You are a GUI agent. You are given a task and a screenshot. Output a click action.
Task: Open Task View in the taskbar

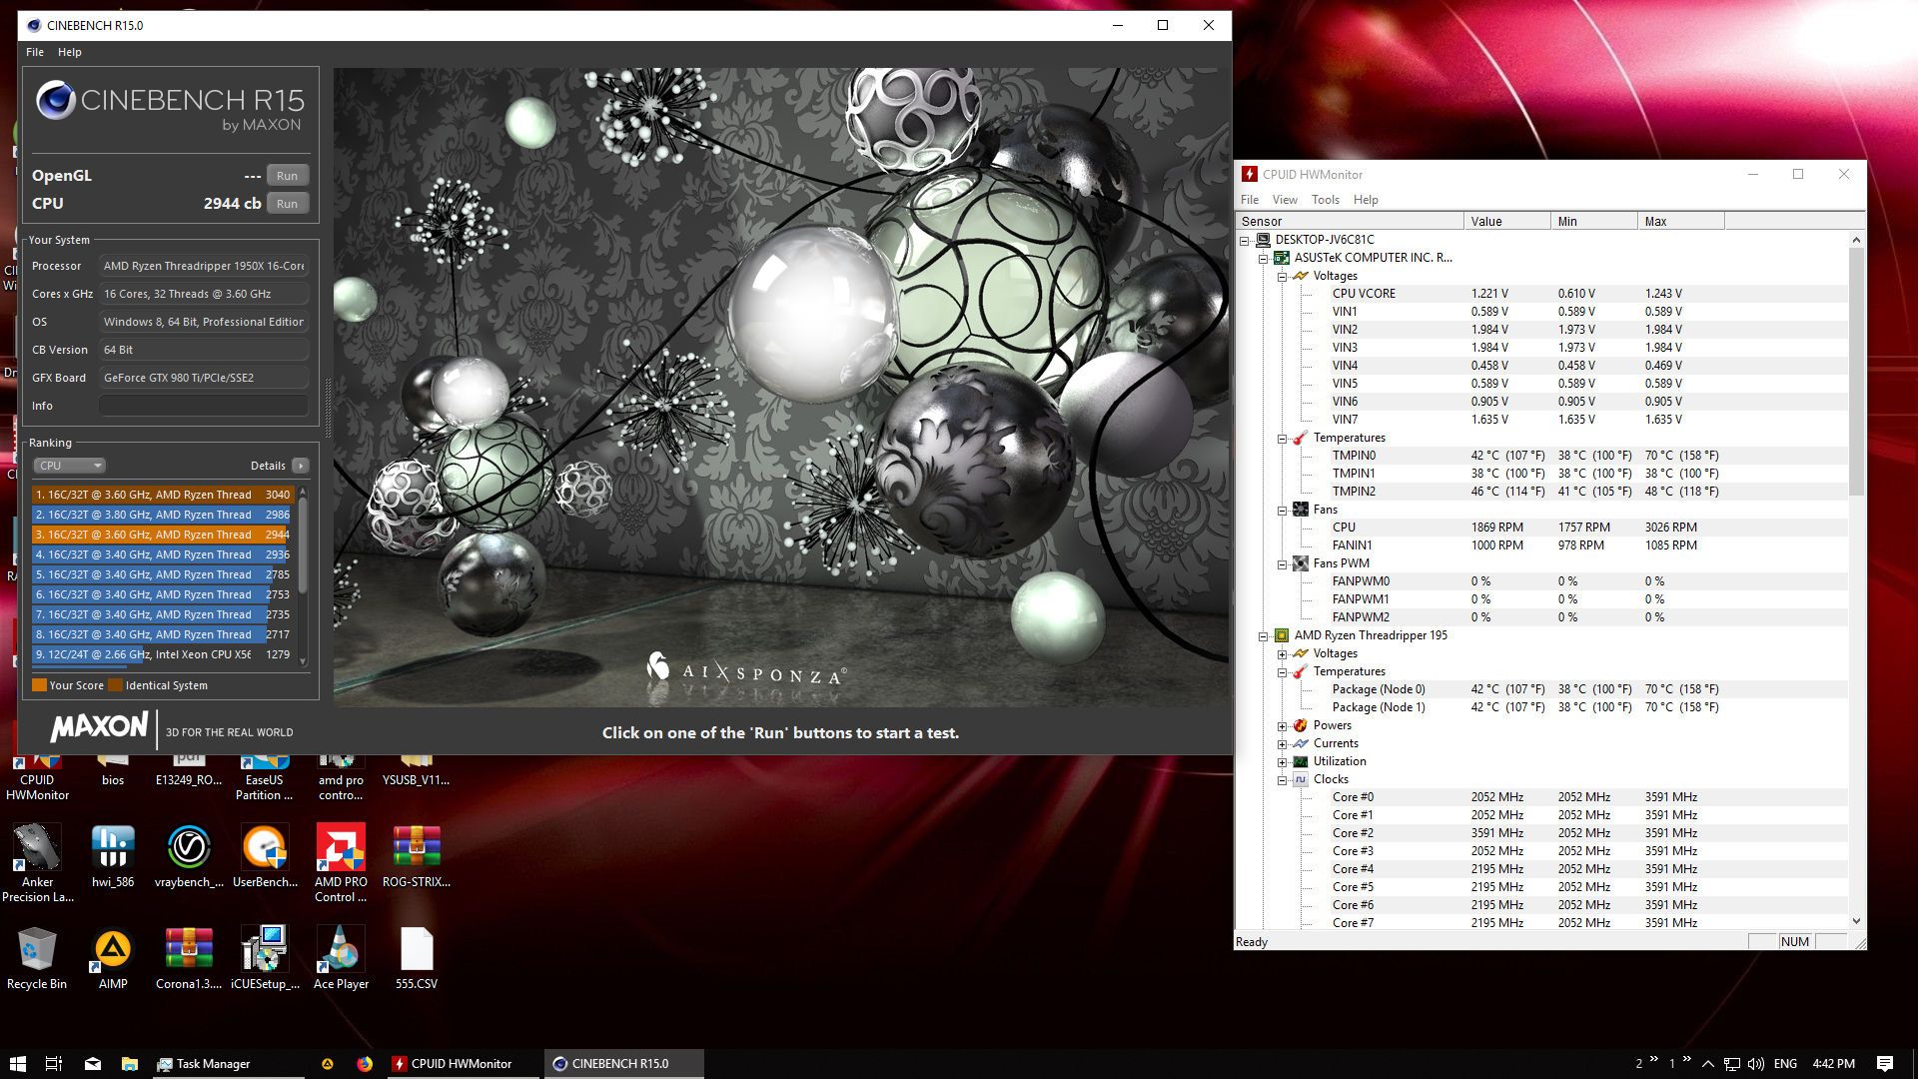tap(54, 1064)
